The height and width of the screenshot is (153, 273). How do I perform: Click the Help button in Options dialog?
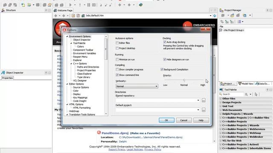(201, 120)
